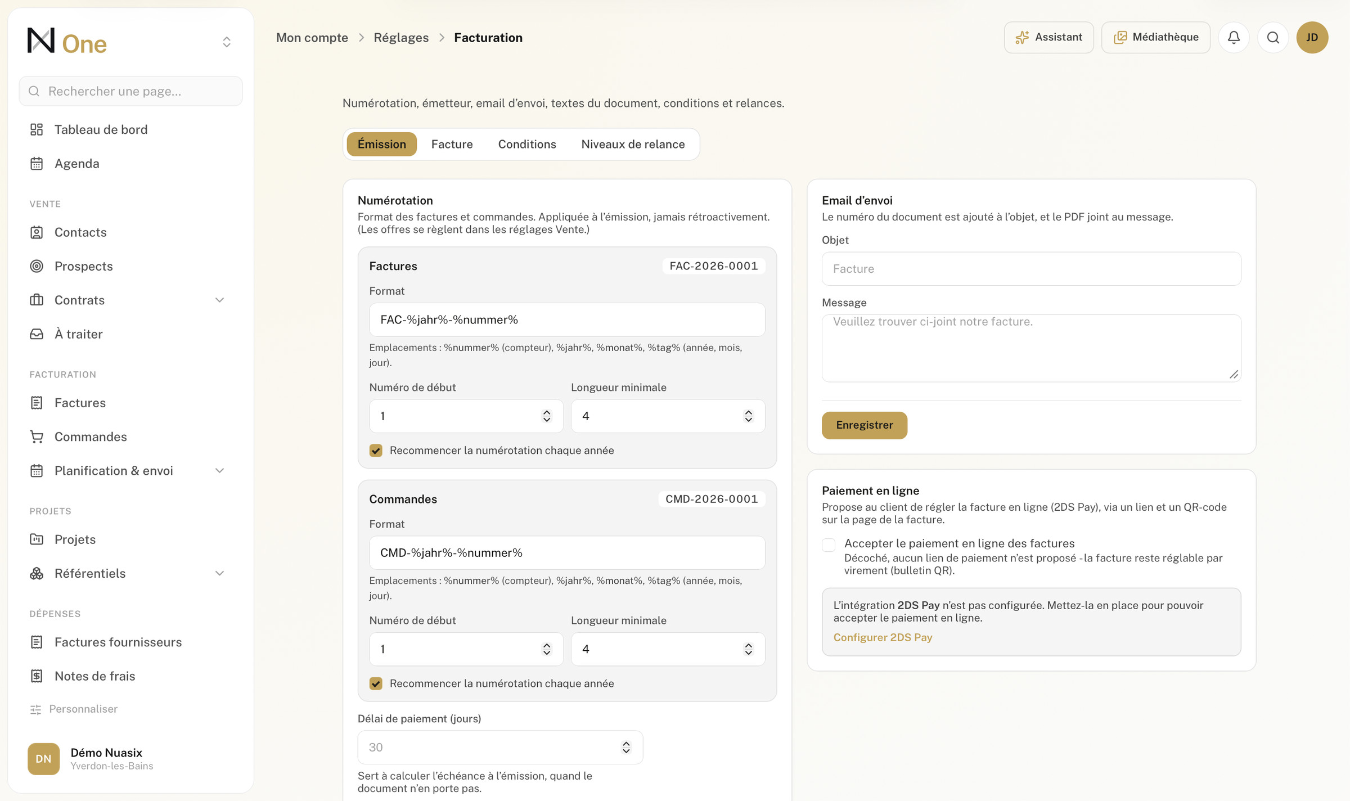Expand the Contrats submenu chevron
The width and height of the screenshot is (1350, 801).
(x=220, y=300)
